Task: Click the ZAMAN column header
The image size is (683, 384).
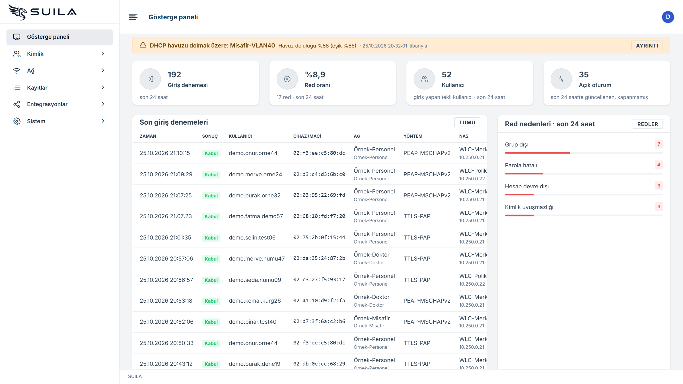Action: pos(148,136)
